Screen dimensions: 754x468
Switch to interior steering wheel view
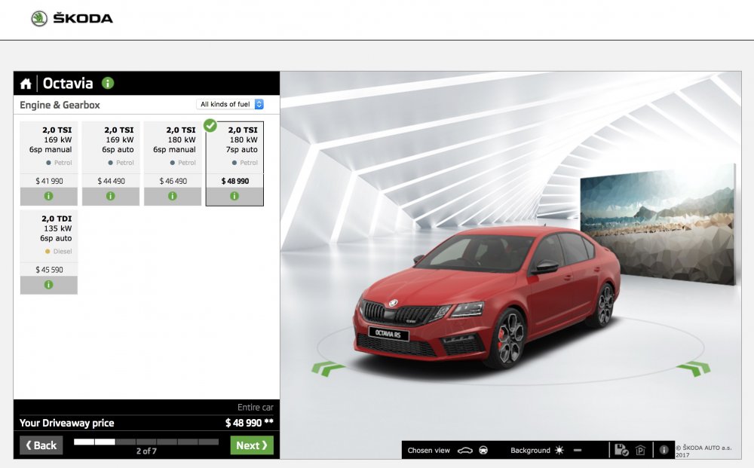[x=483, y=451]
